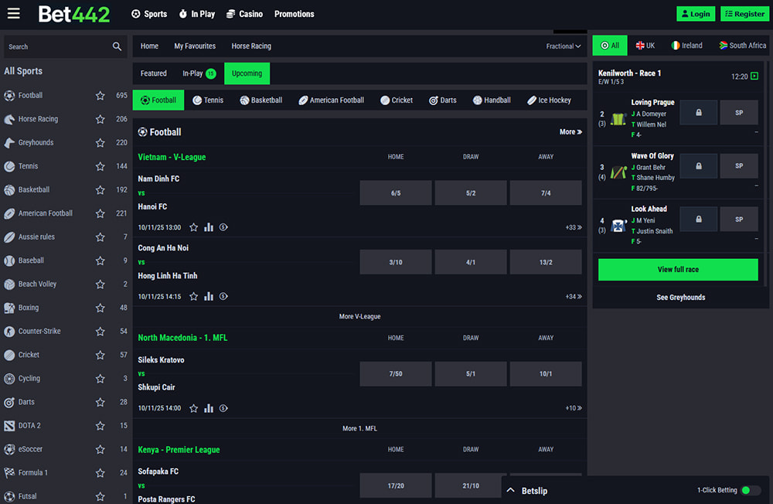Click the search magnifier icon
The width and height of the screenshot is (773, 504).
click(x=117, y=46)
